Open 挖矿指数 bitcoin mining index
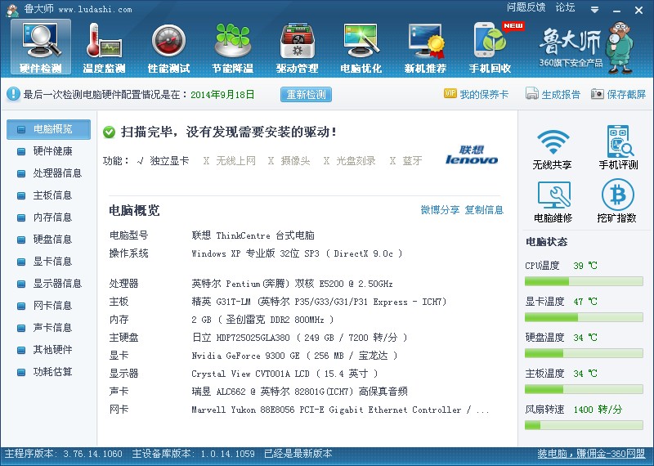 click(617, 201)
